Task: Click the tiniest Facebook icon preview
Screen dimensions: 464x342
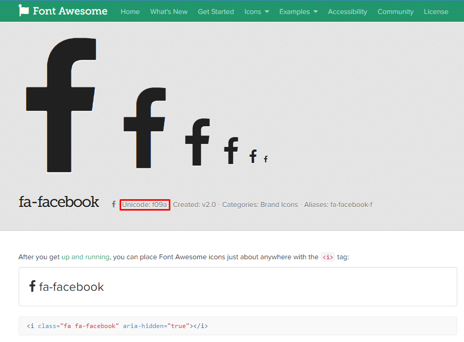Action: coord(266,159)
